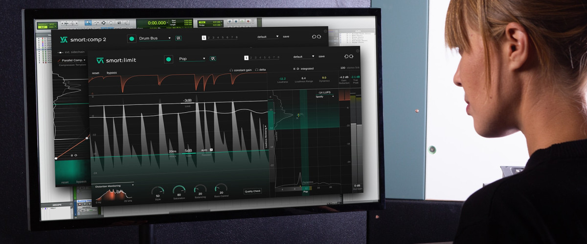This screenshot has height=244, width=587.
Task: Click the Quality Check button
Action: tap(253, 191)
